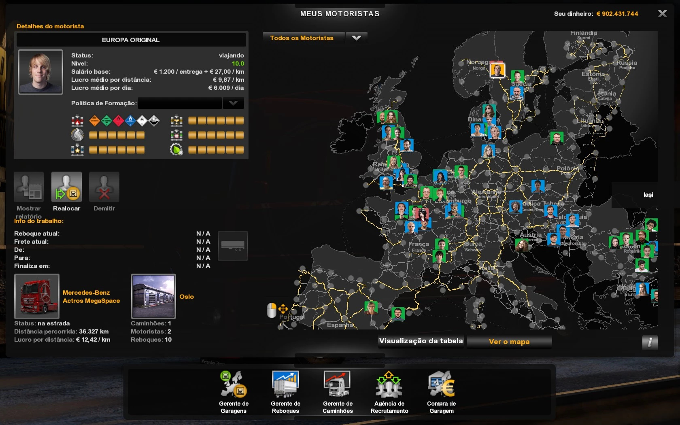Open the Política de Formação dropdown

pos(233,103)
